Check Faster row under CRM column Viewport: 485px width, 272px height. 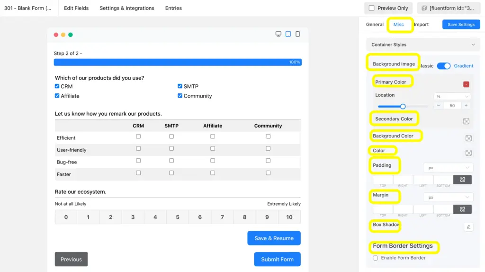[x=138, y=173]
